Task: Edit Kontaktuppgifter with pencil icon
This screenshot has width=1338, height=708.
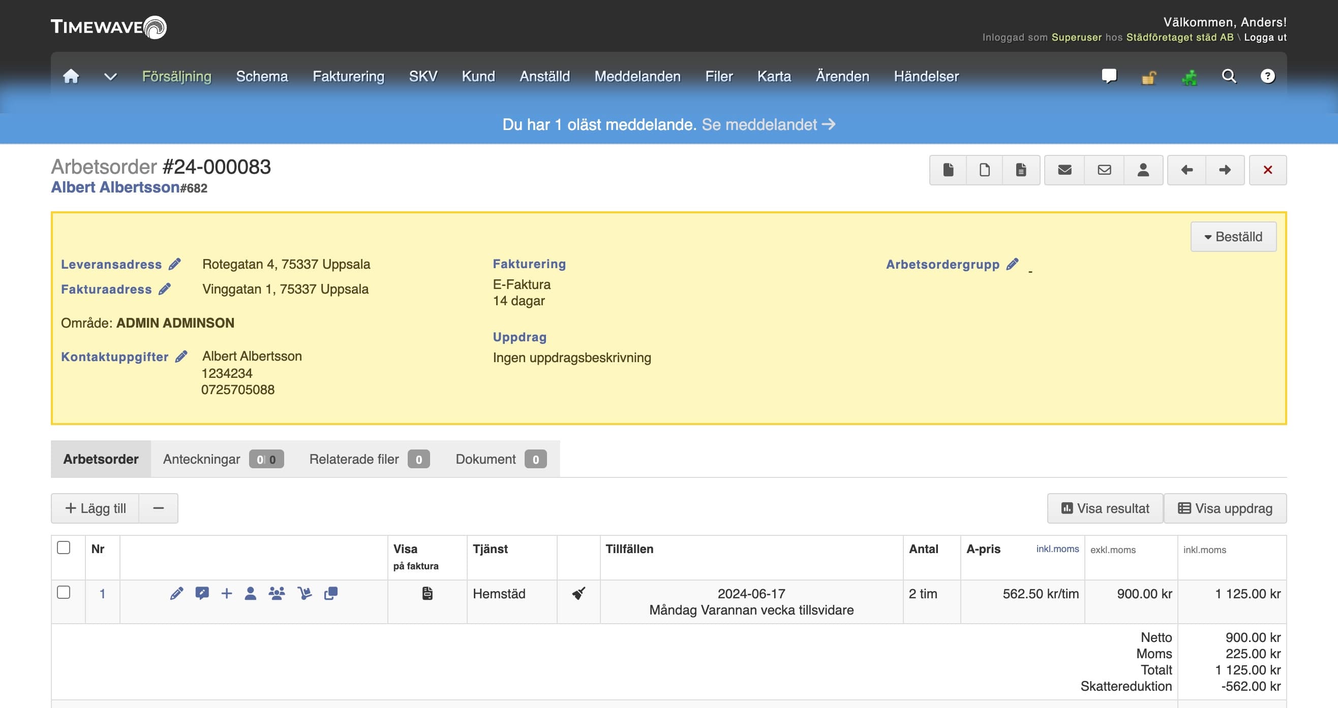Action: [181, 357]
